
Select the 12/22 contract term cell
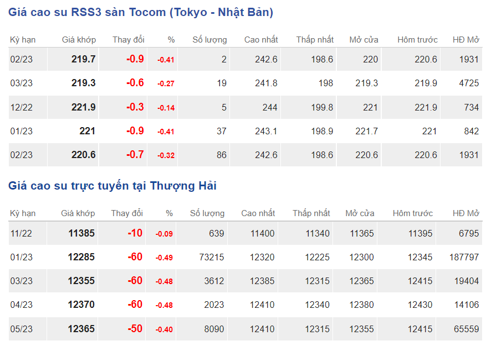[21, 107]
